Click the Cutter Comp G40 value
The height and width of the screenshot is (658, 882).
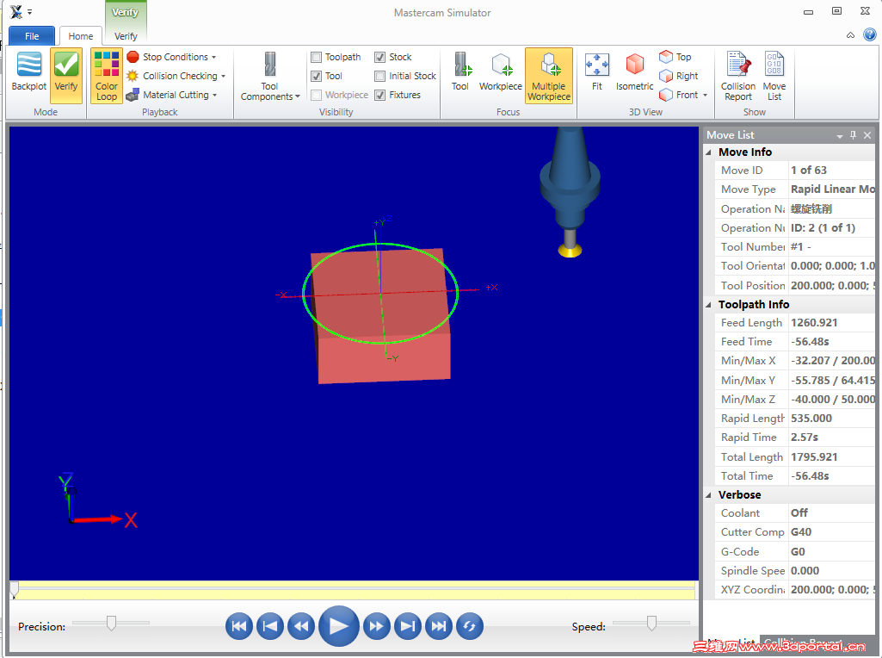coord(801,532)
